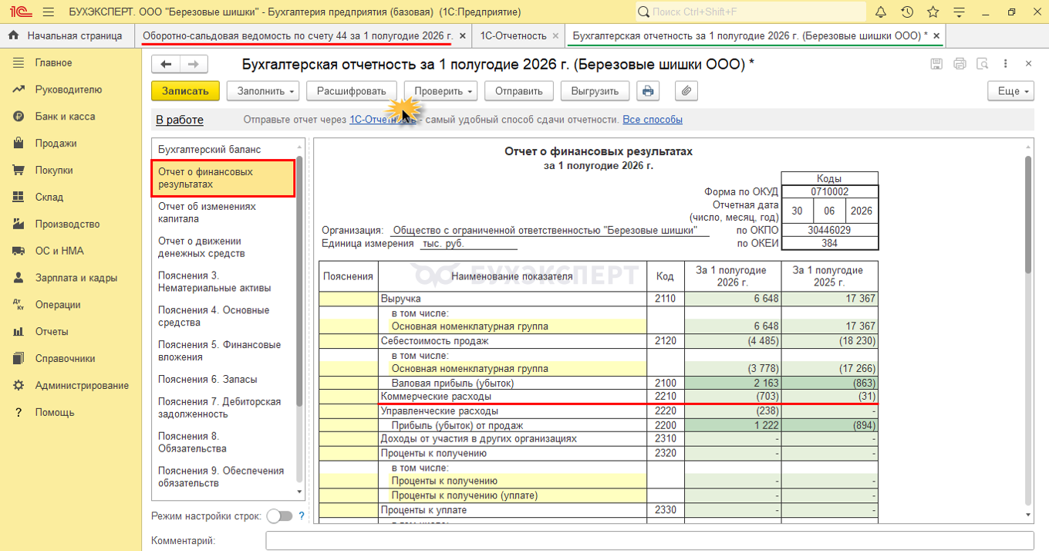Open the Покупки section
Viewport: 1049px width, 551px height.
[x=54, y=171]
